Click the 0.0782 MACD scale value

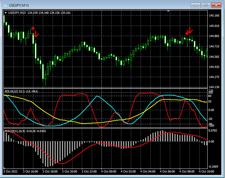(x=213, y=131)
